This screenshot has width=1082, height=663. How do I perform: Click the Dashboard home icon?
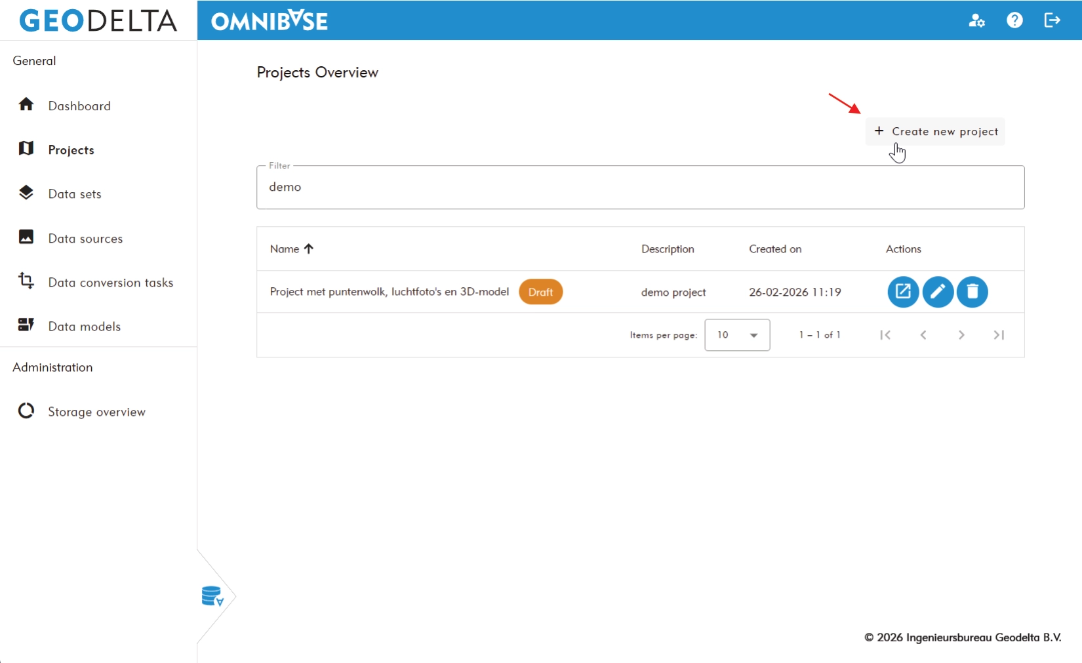pyautogui.click(x=26, y=105)
